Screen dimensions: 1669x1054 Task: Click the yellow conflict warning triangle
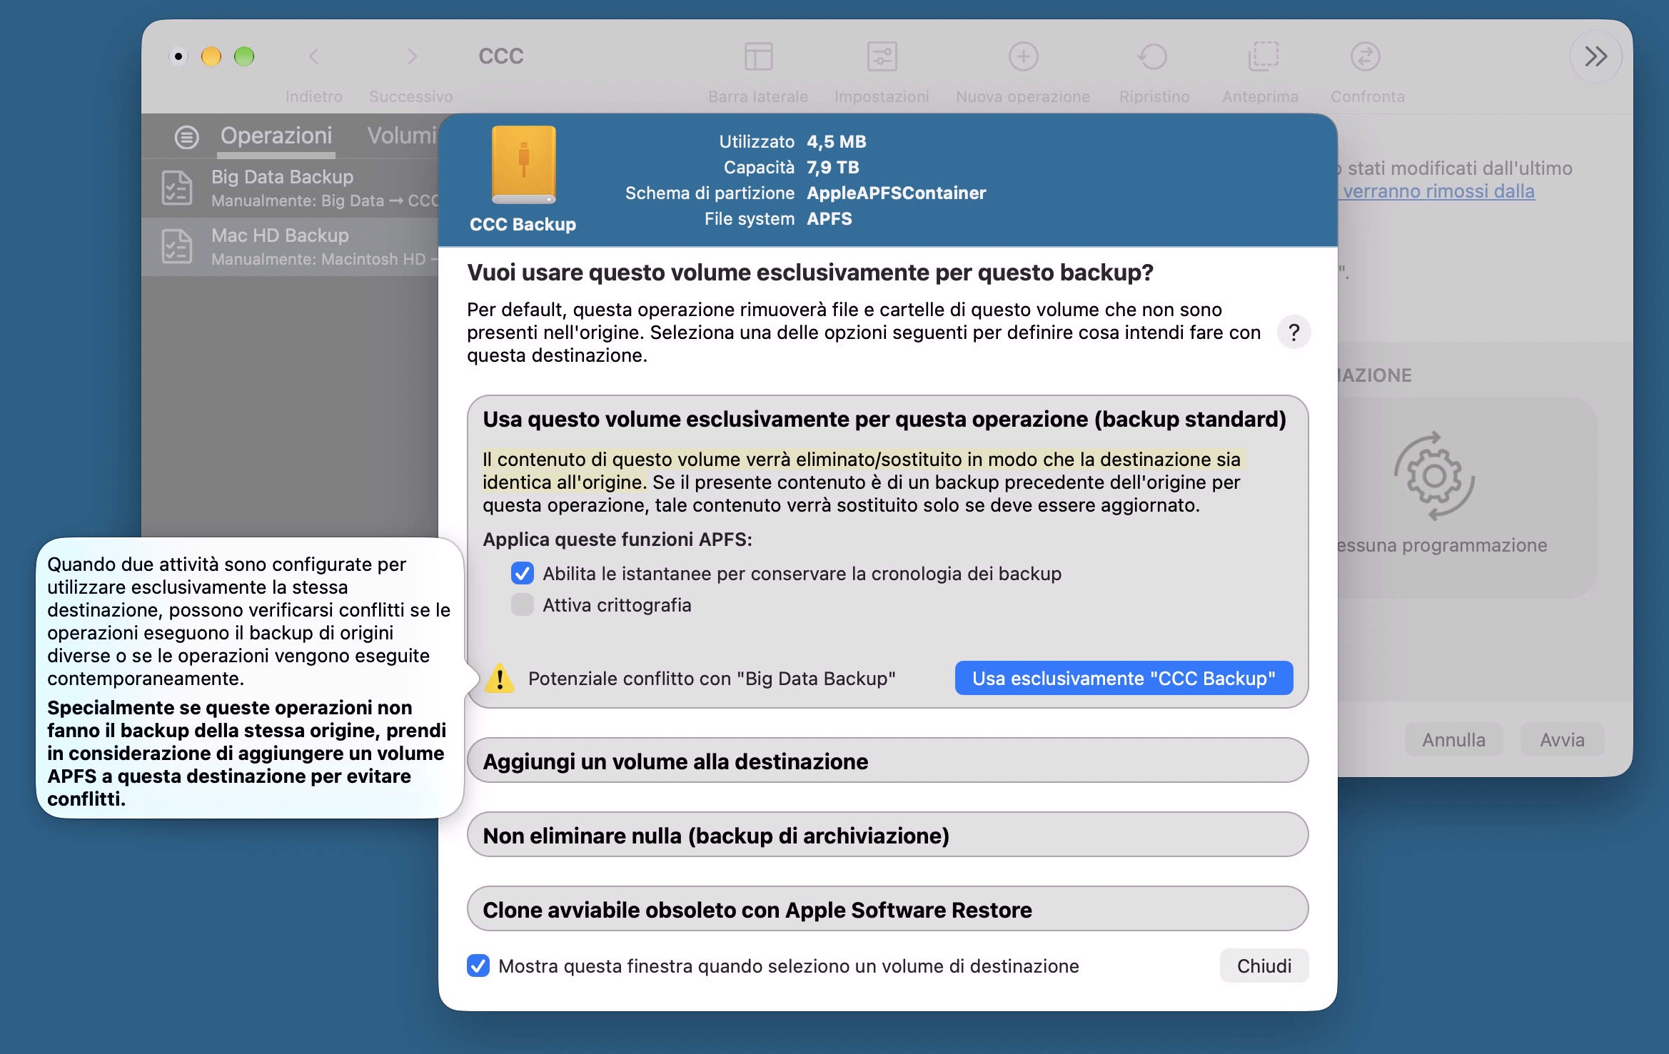[500, 679]
